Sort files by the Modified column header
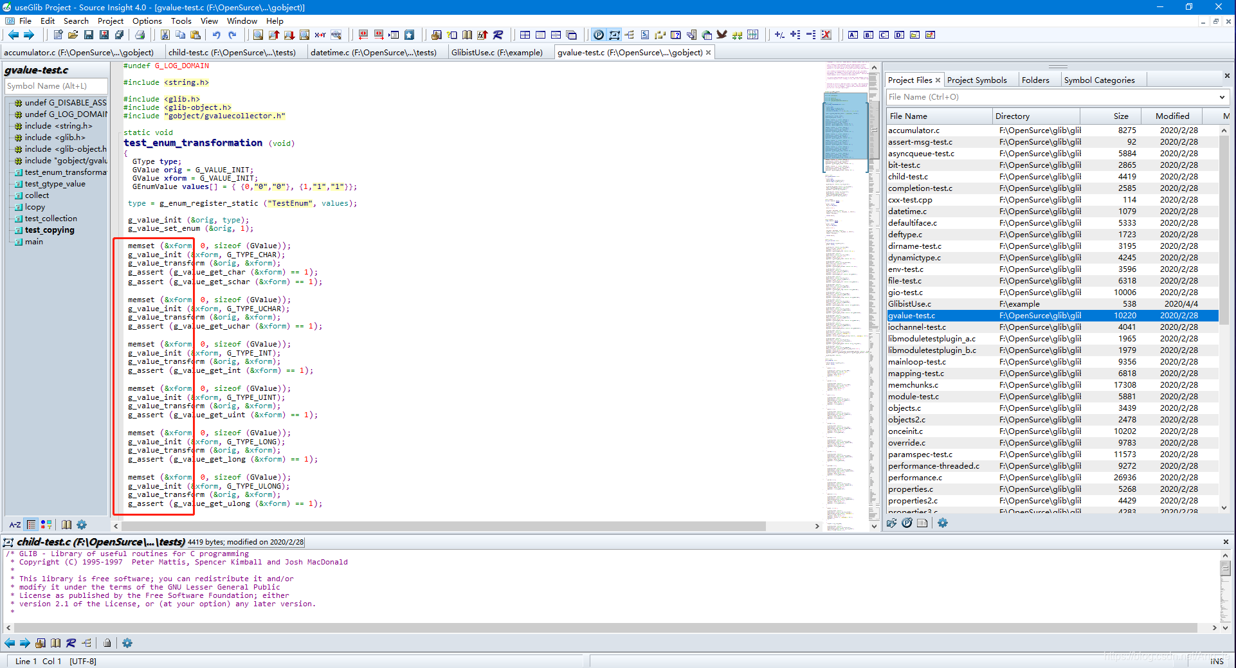The image size is (1236, 668). click(x=1172, y=116)
